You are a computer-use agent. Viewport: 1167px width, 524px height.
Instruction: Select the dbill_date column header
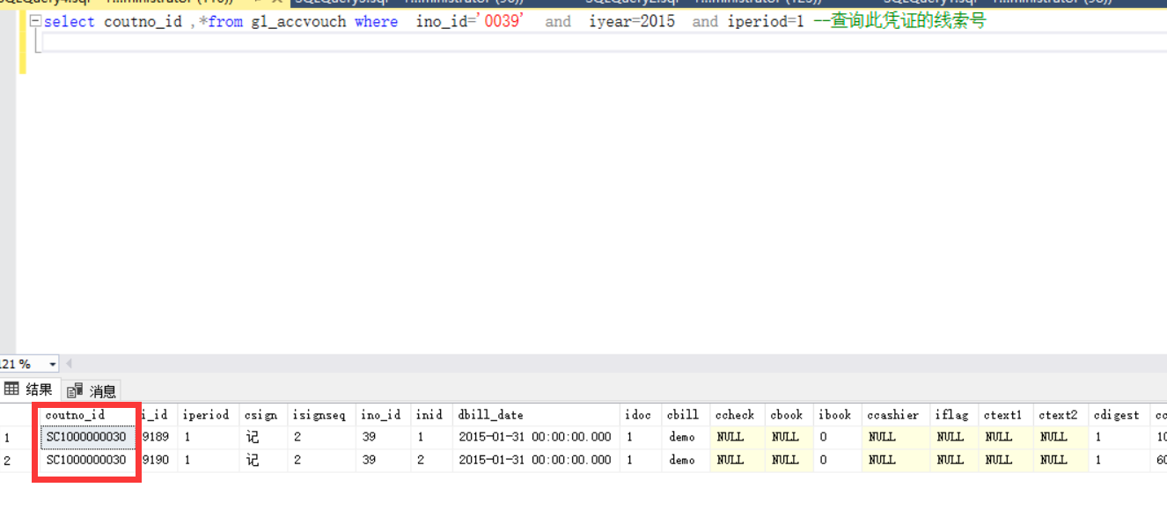click(x=490, y=415)
